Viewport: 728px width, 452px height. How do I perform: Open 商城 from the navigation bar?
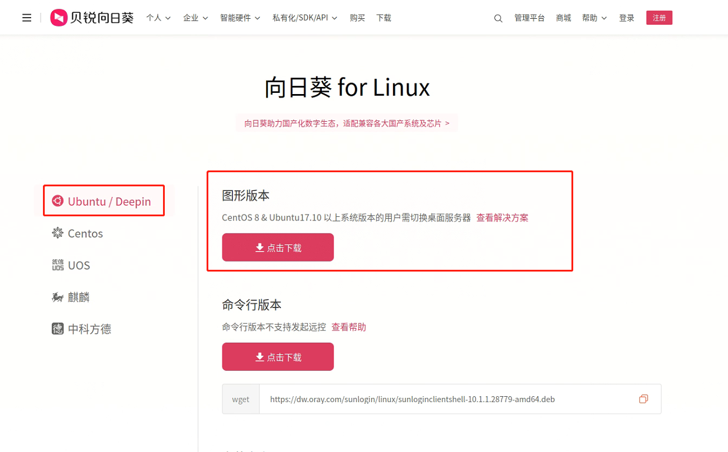tap(563, 18)
